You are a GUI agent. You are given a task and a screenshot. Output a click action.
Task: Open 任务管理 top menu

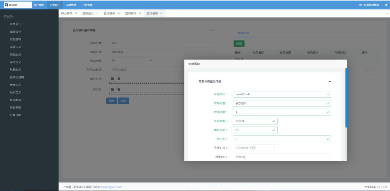87,5
